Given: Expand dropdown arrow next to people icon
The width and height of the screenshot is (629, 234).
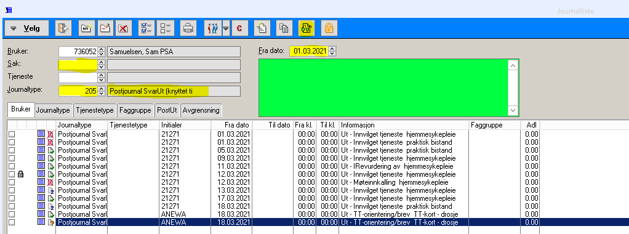Looking at the screenshot, I should click(226, 28).
